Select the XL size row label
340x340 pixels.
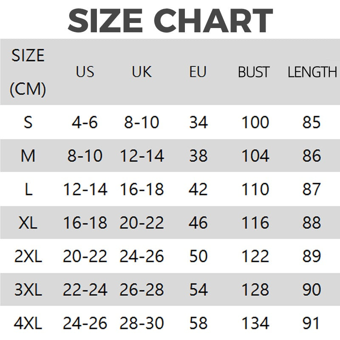28,223
